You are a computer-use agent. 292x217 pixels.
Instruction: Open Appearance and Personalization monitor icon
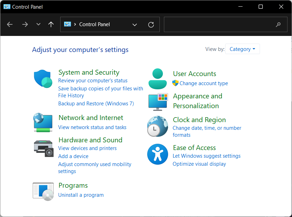tap(158, 101)
